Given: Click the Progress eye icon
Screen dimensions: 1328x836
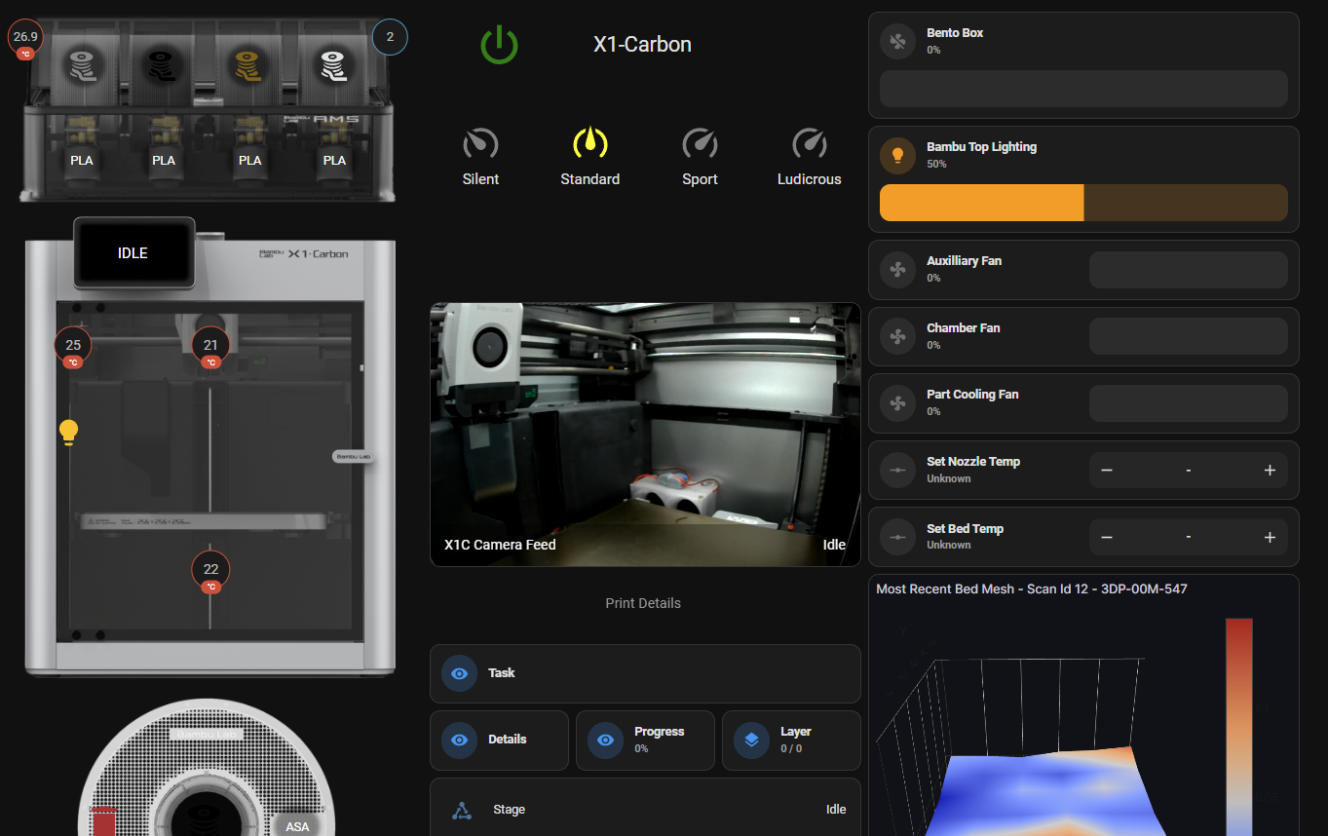Looking at the screenshot, I should [x=605, y=740].
